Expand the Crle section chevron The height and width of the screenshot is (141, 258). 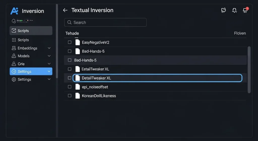point(49,64)
